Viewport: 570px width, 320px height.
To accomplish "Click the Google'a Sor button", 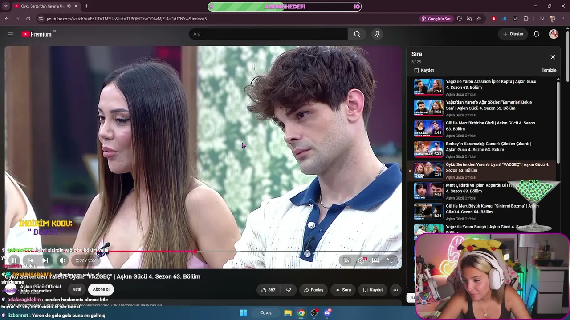I will coord(436,19).
